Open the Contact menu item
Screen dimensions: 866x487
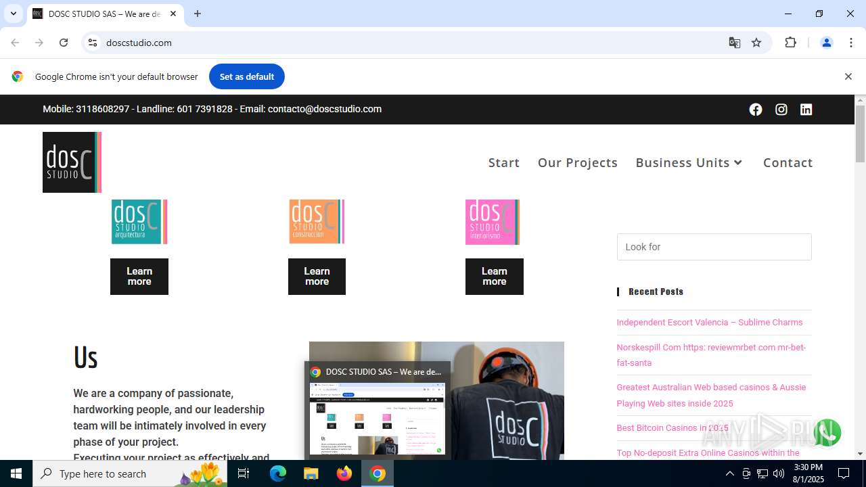click(788, 162)
